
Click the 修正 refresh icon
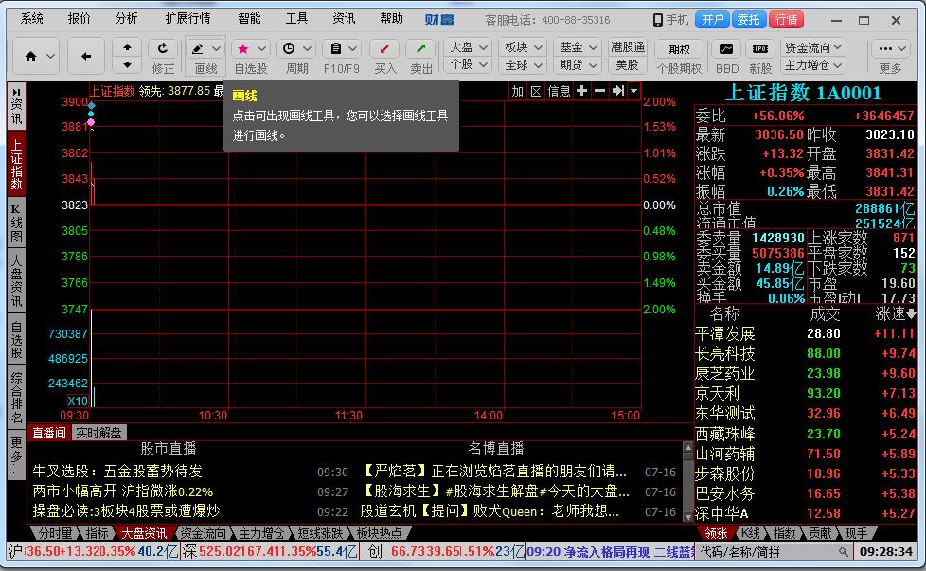point(164,46)
